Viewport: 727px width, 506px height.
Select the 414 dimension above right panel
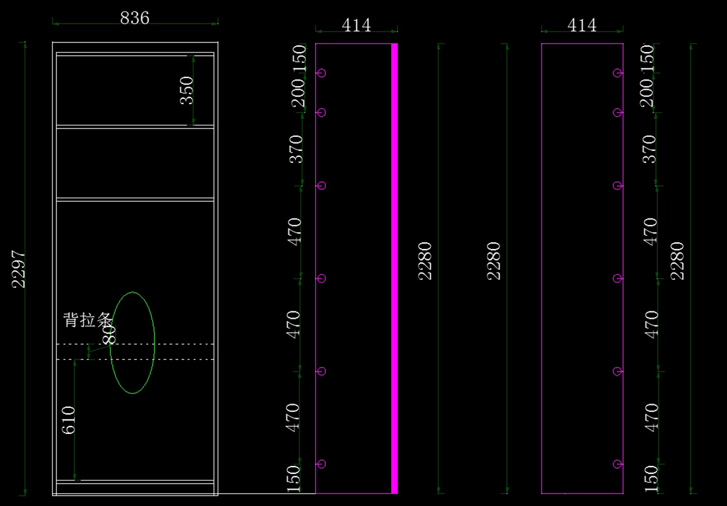pyautogui.click(x=582, y=25)
